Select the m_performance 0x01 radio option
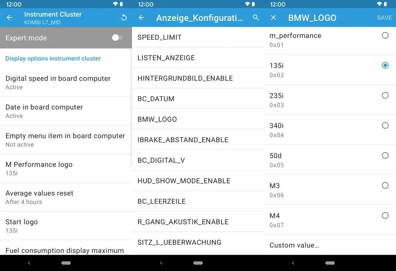The height and width of the screenshot is (271, 396). click(x=385, y=35)
